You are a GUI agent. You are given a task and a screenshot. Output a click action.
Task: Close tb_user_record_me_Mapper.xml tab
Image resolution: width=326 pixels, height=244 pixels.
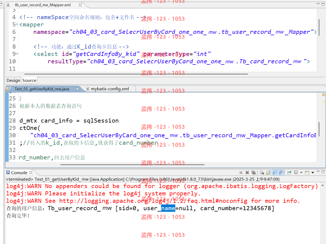pyautogui.click(x=80, y=5)
